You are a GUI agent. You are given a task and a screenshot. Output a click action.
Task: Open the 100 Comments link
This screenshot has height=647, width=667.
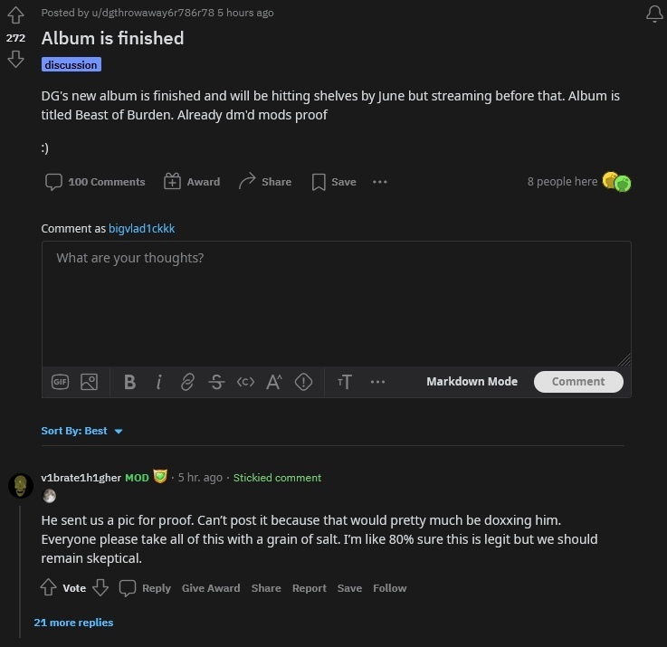(x=95, y=182)
